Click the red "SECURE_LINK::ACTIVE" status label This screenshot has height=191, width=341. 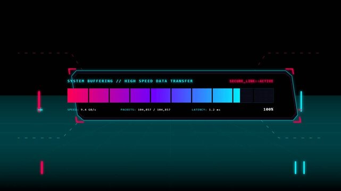point(252,81)
